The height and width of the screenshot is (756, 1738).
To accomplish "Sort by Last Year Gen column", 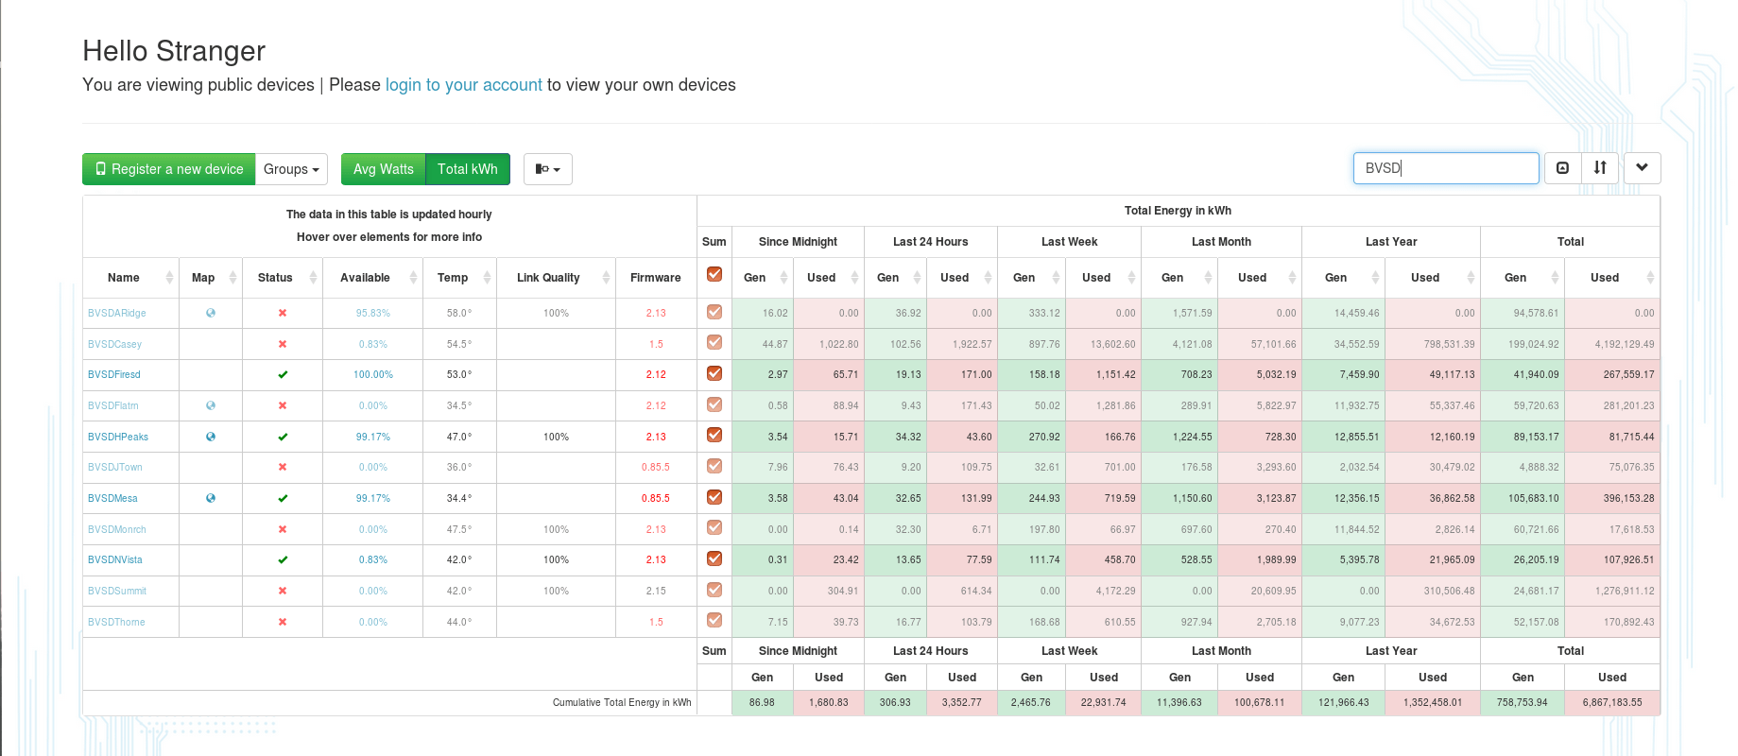I will point(1343,278).
